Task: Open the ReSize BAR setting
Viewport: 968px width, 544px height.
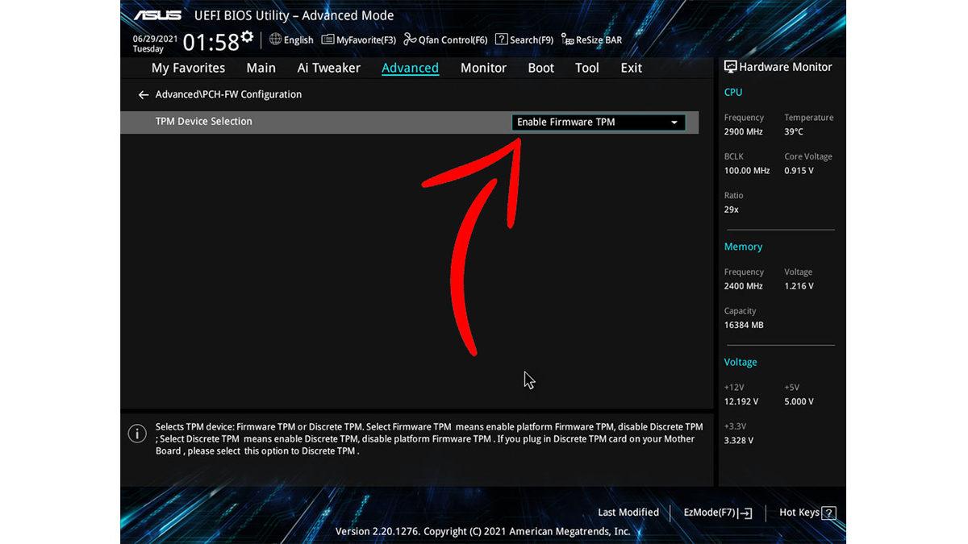Action: pyautogui.click(x=591, y=39)
